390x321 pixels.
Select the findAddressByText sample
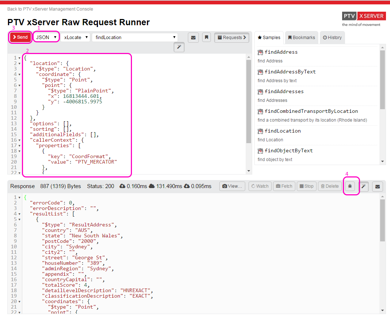click(x=290, y=72)
